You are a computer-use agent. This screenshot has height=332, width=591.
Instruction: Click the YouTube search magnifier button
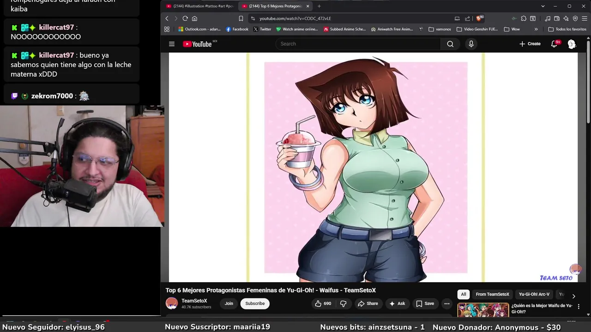tap(450, 44)
